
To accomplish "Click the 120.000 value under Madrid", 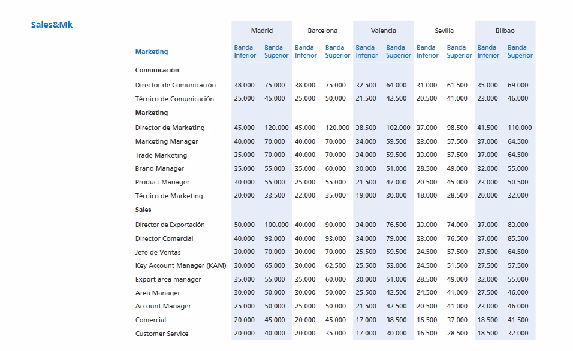I will pos(275,128).
